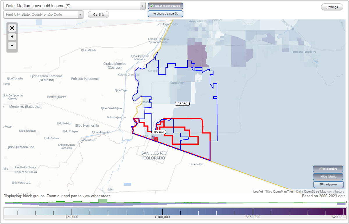Click the Get link button
Image resolution: width=349 pixels, height=224 pixels.
pyautogui.click(x=98, y=15)
